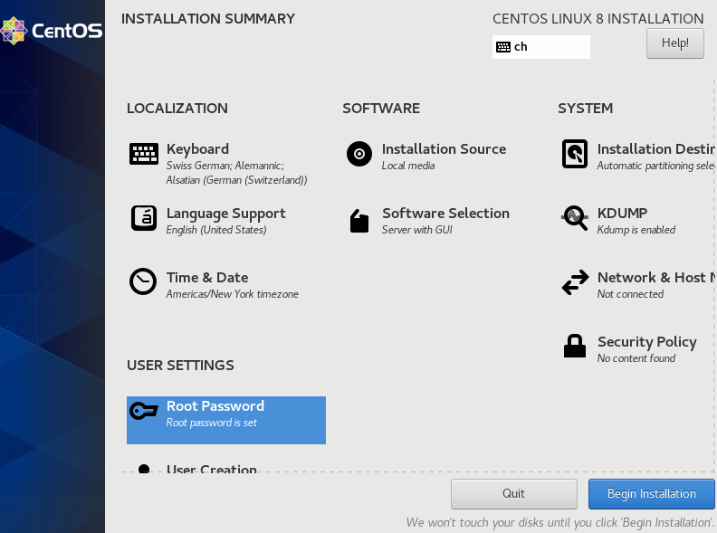Open the Help! button
717x533 pixels.
(x=674, y=43)
